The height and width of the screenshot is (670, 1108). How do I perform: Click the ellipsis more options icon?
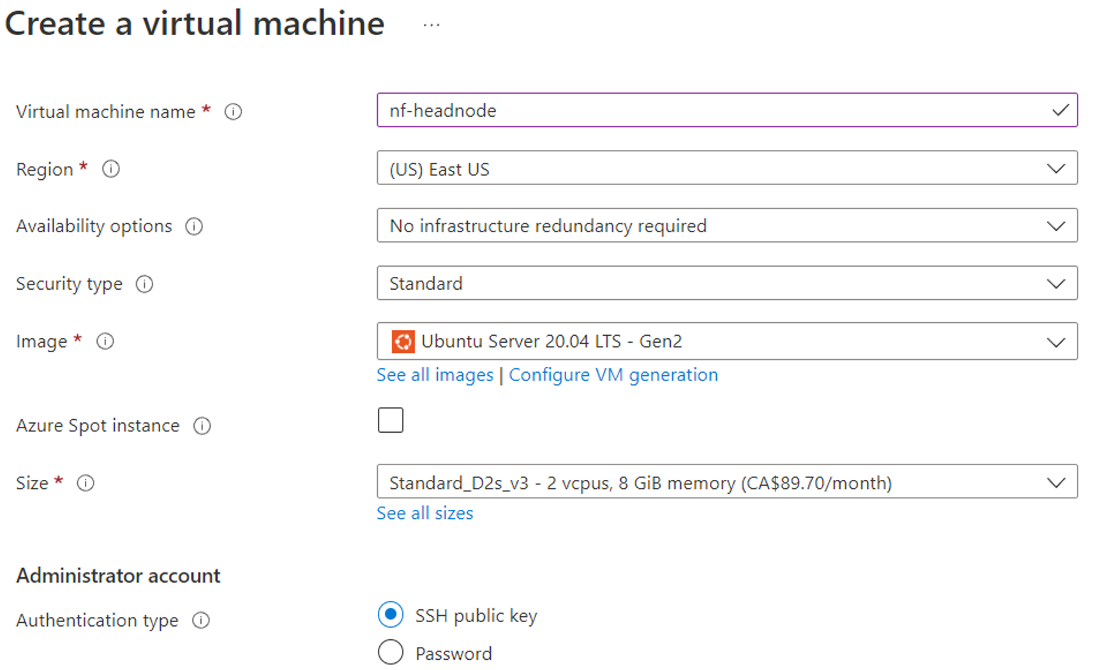(431, 26)
